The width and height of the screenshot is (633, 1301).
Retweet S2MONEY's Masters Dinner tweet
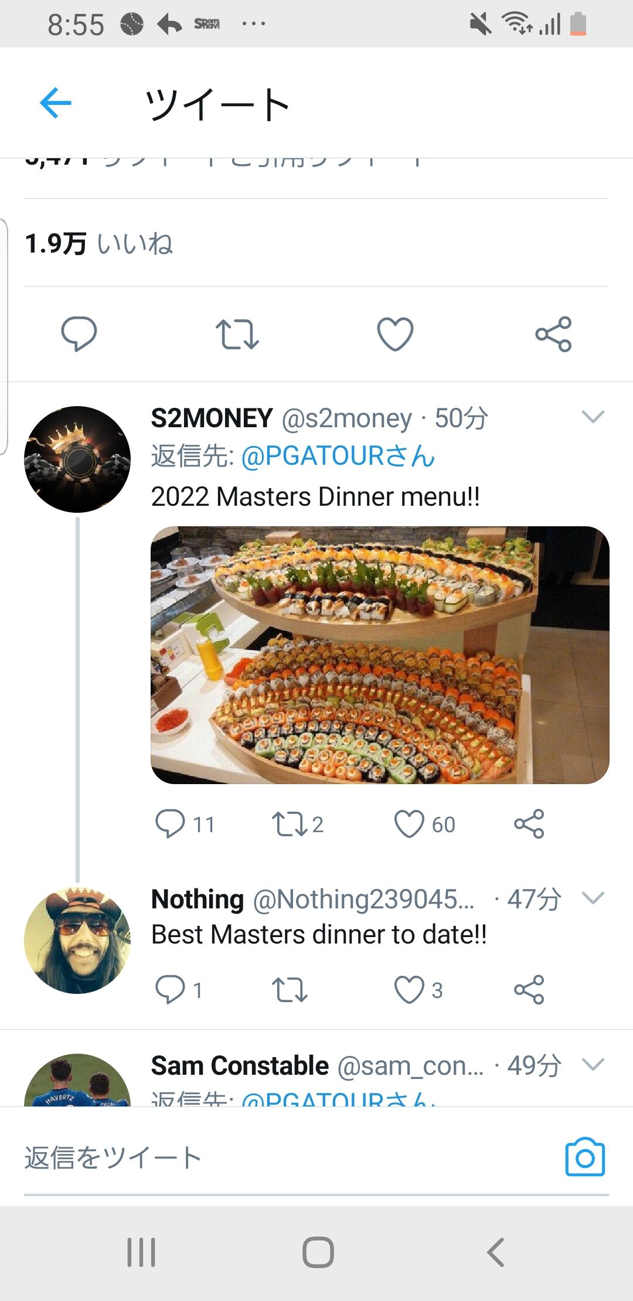pyautogui.click(x=289, y=824)
